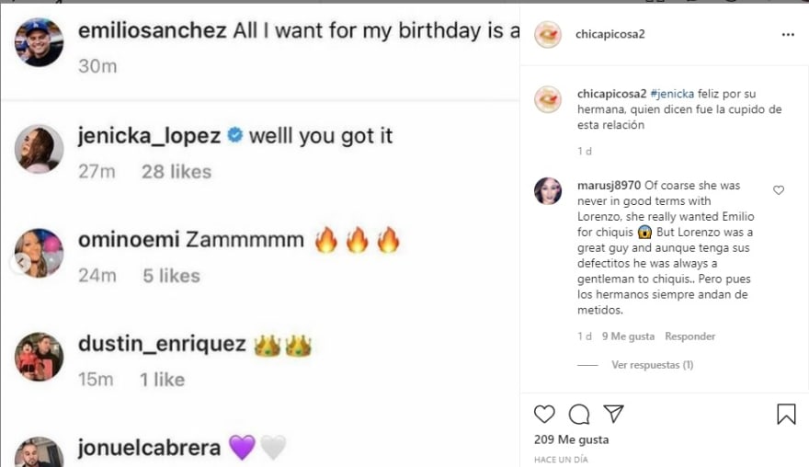Reply to comment using Responder
Image resolution: width=809 pixels, height=467 pixels.
[689, 336]
